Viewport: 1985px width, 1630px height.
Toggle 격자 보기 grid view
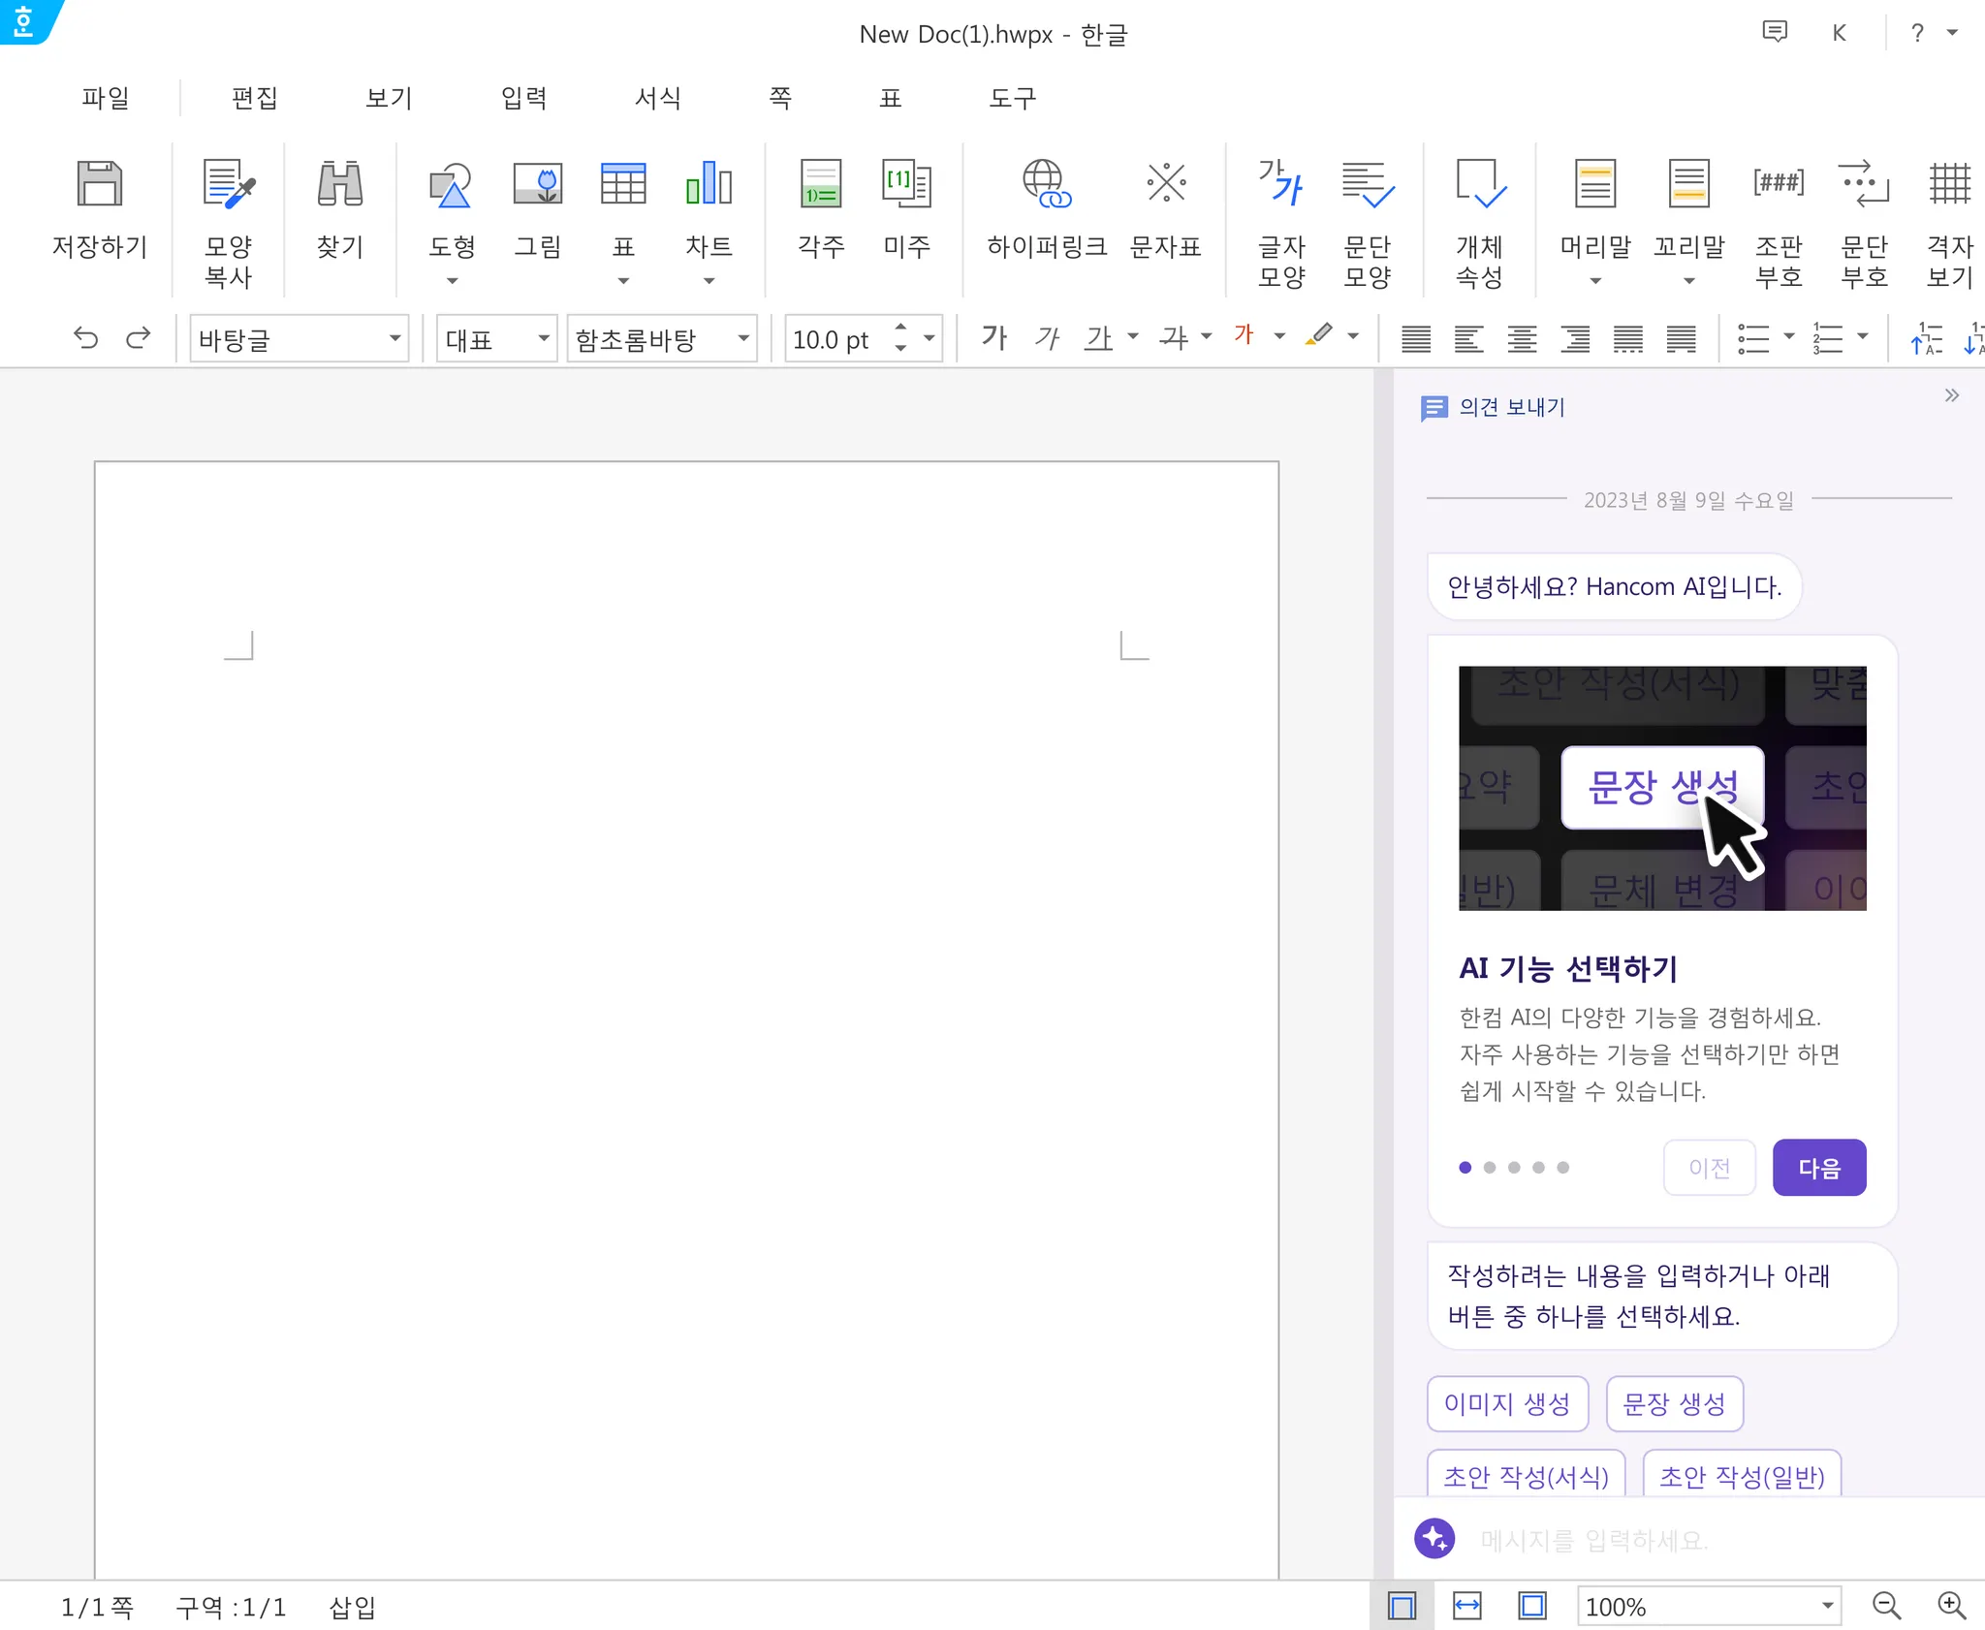pos(1949,184)
